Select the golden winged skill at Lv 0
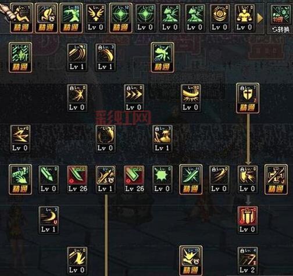This screenshot has width=293, height=276. coord(96,18)
